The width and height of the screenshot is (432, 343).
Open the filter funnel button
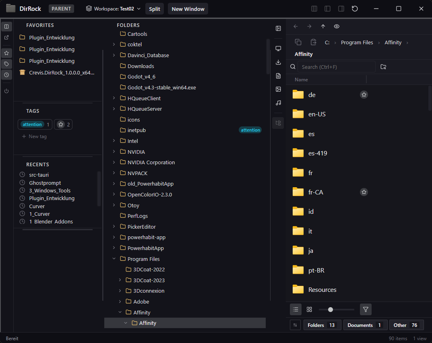coord(366,309)
